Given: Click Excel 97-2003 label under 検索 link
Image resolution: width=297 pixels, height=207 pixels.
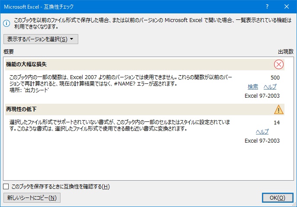Looking at the screenshot, I should [x=262, y=96].
